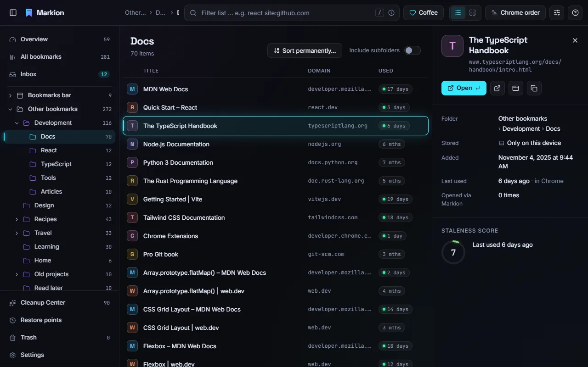
Task: Open All bookmarks section
Action: pyautogui.click(x=60, y=57)
